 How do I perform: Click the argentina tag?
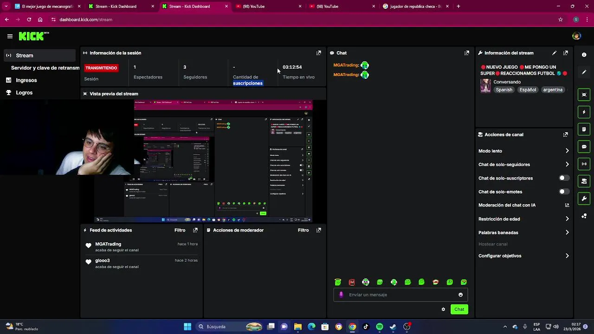(553, 90)
